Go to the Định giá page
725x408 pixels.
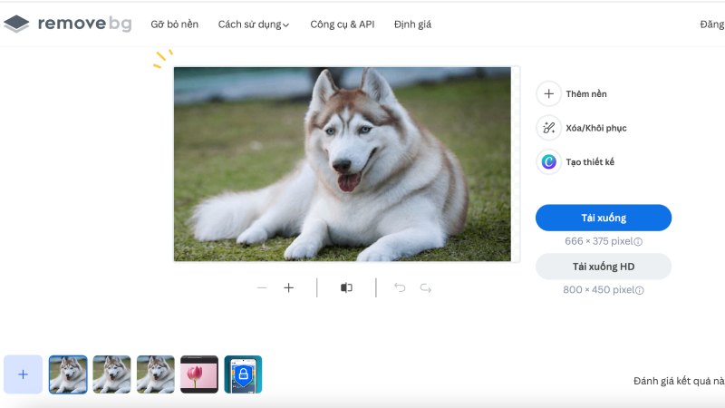point(412,24)
